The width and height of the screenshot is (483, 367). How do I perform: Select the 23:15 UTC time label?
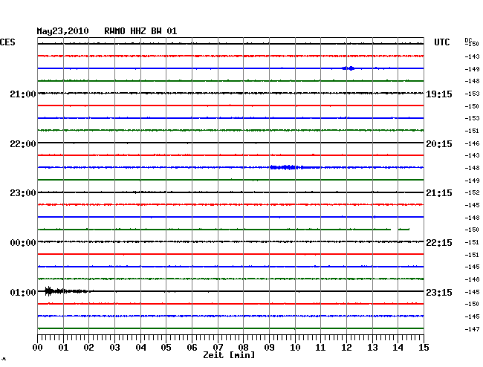click(x=439, y=293)
